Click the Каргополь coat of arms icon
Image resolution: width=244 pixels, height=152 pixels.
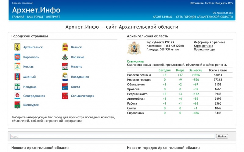coord(17,57)
